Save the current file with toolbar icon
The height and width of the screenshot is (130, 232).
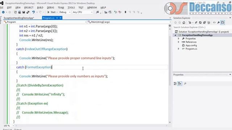[x=24, y=12]
